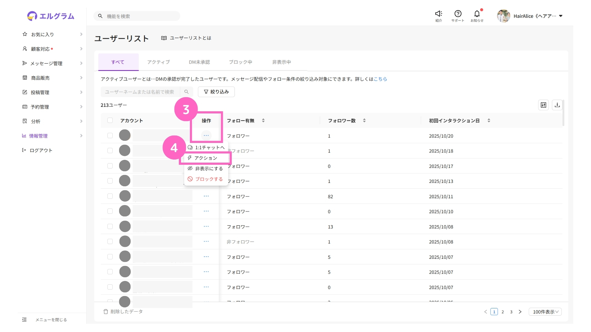This screenshot has height=332, width=591.
Task: Sort by フォロワー数 column arrows
Action: [x=364, y=121]
